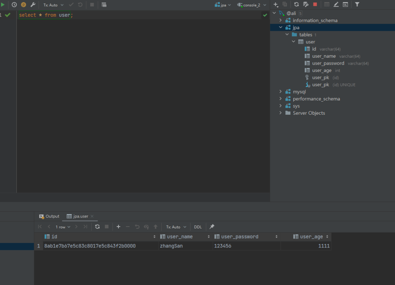Go to next results page
Viewport: 395px width, 285px height.
tap(76, 227)
